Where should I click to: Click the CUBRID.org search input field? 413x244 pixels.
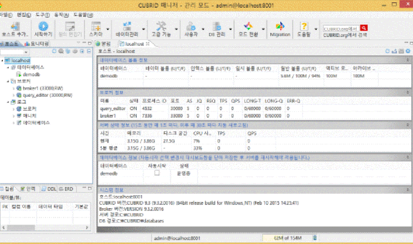pyautogui.click(x=341, y=28)
